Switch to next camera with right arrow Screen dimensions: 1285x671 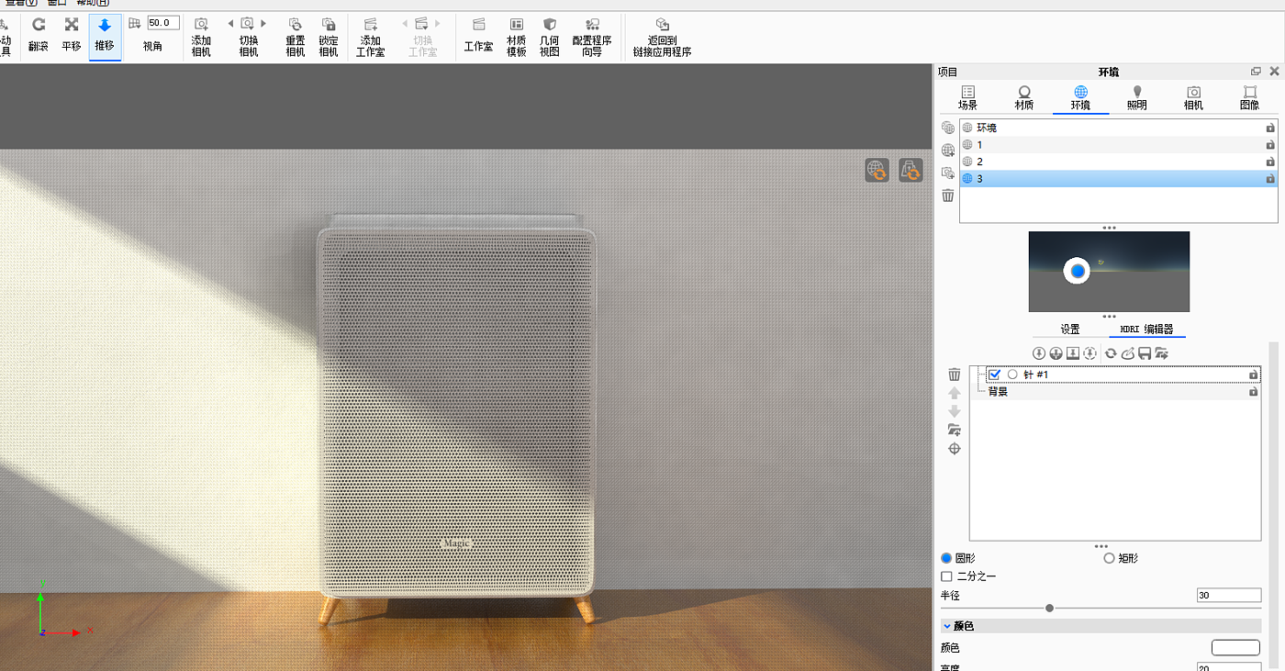point(264,24)
